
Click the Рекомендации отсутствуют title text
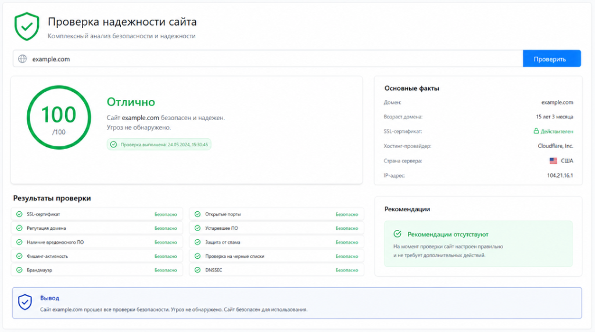click(x=448, y=234)
